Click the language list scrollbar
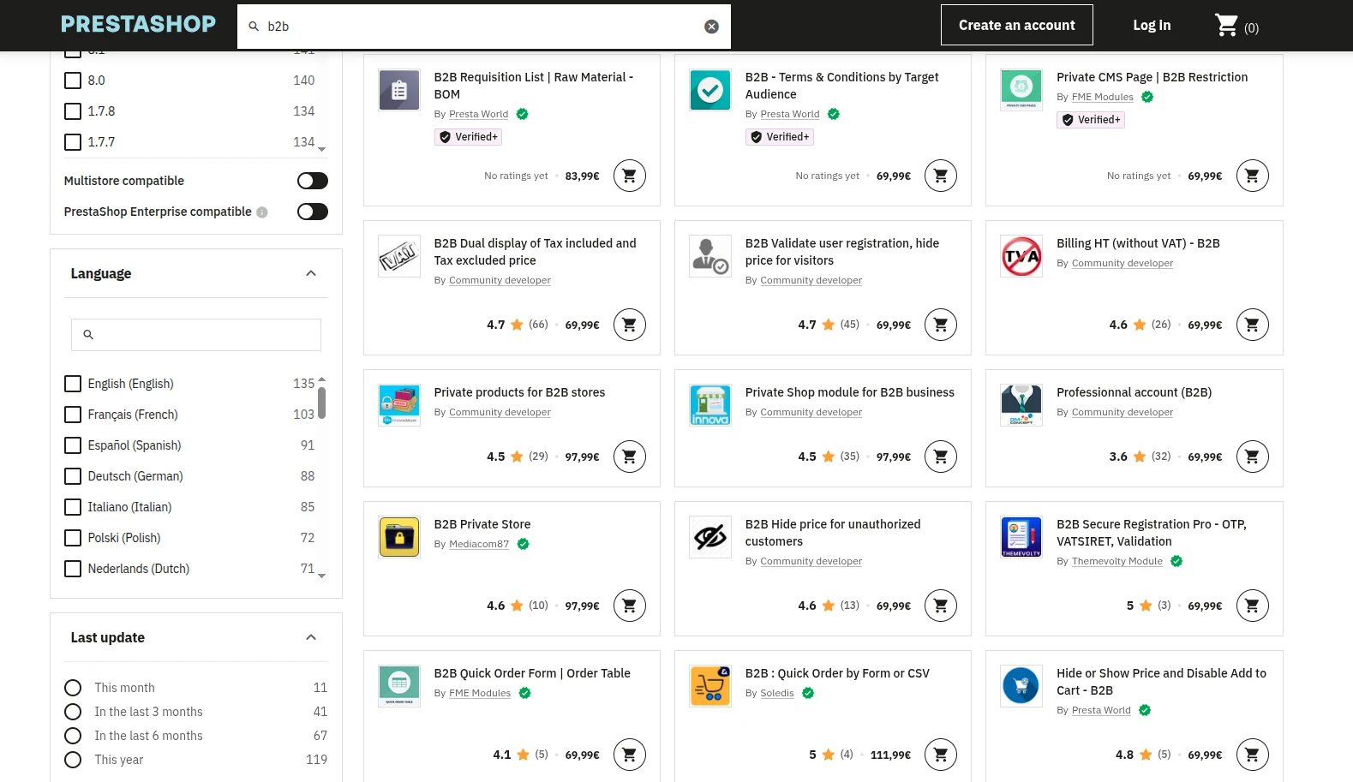Screen dimensions: 1353x782 (322, 403)
